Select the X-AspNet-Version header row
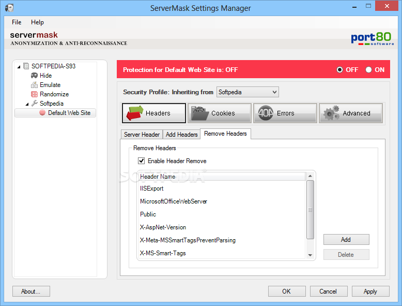This screenshot has width=402, height=306. [x=222, y=227]
